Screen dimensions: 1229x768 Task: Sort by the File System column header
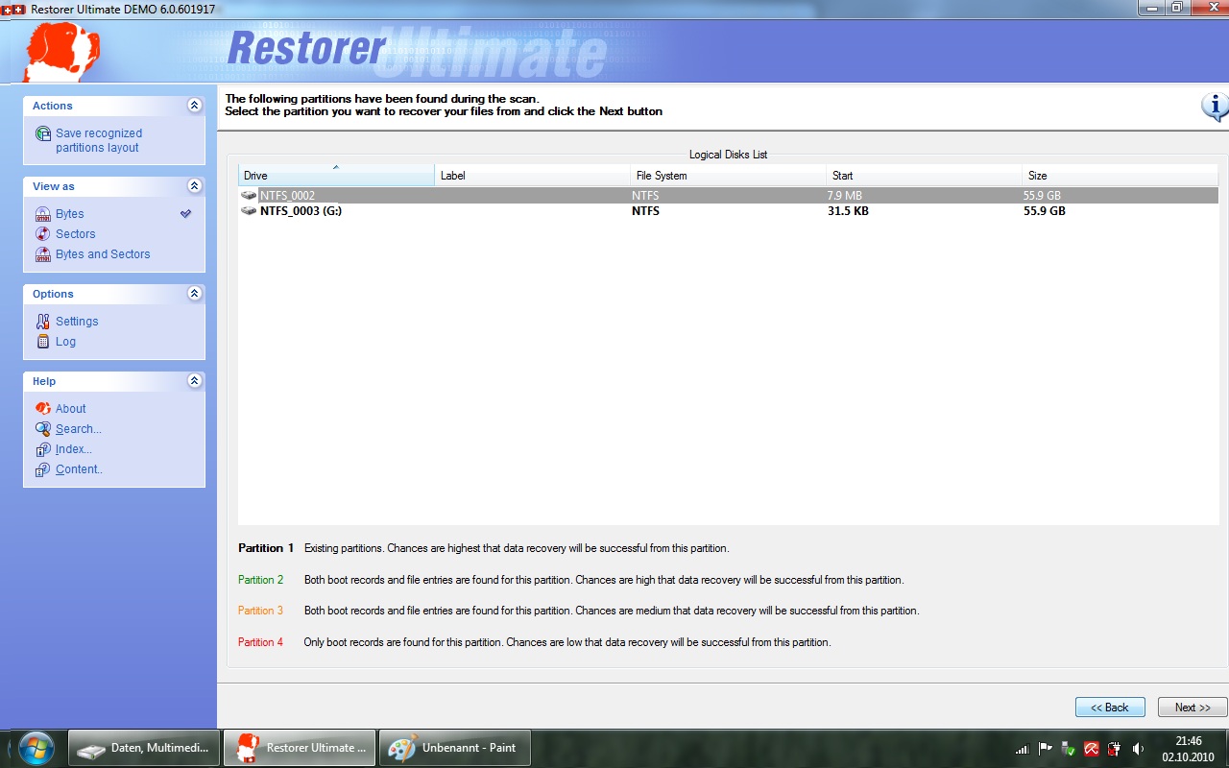728,176
